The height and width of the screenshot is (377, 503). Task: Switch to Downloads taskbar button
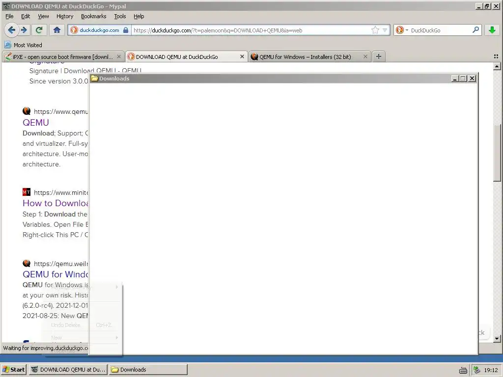pos(148,370)
